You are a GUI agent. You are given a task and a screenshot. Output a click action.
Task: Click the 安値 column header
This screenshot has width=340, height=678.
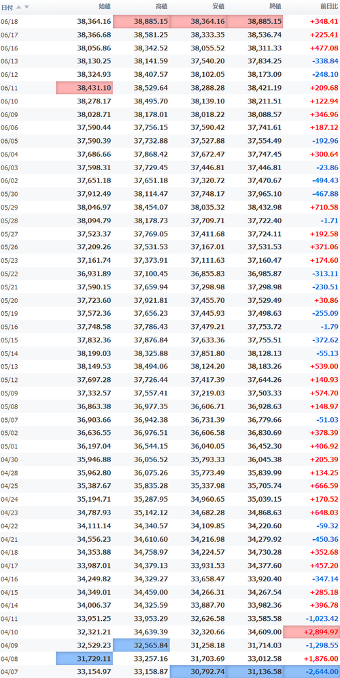pyautogui.click(x=219, y=7)
